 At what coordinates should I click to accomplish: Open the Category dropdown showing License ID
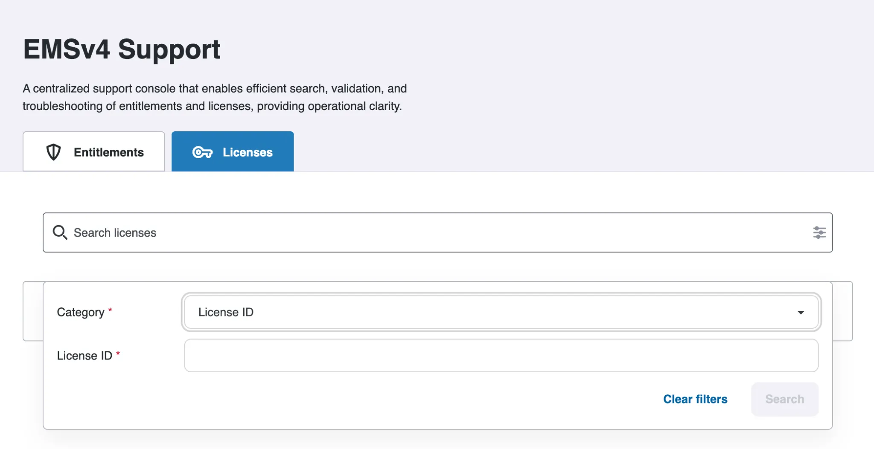[501, 312]
